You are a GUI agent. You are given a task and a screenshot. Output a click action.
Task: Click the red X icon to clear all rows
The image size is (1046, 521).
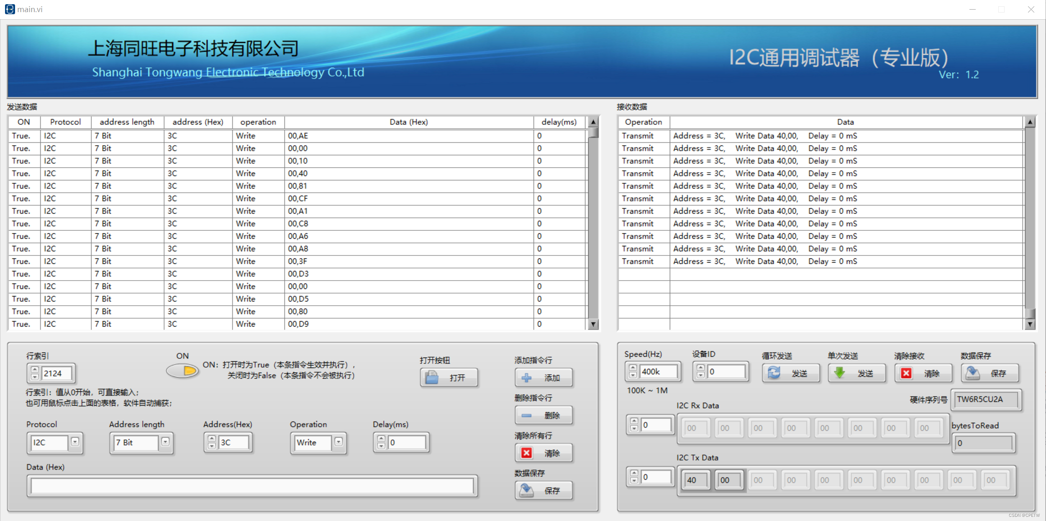(526, 453)
